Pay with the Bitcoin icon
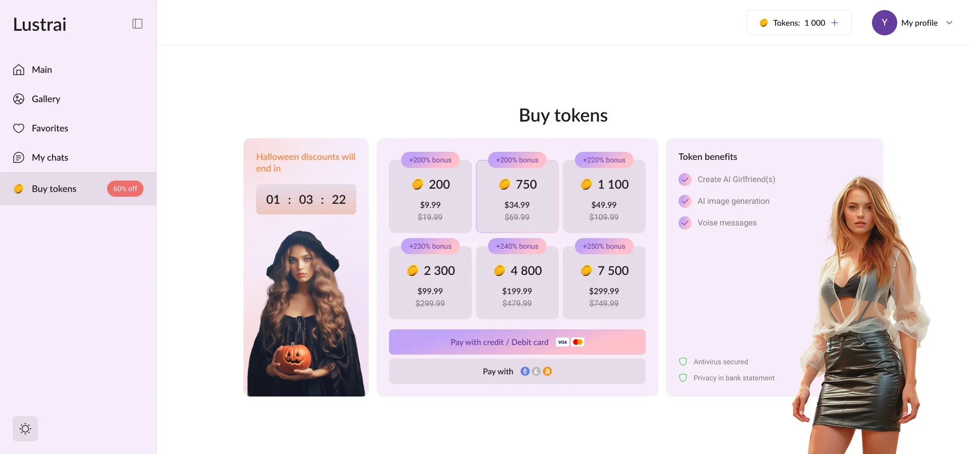 pos(548,371)
